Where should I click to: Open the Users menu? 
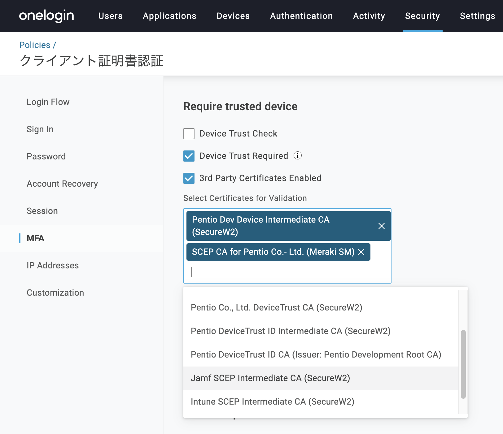111,16
